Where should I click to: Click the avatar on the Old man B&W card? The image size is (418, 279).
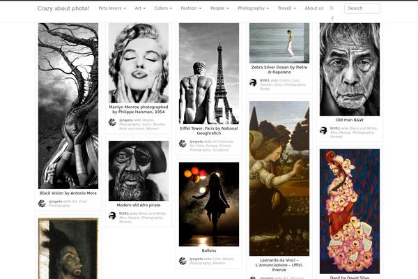[x=323, y=130]
